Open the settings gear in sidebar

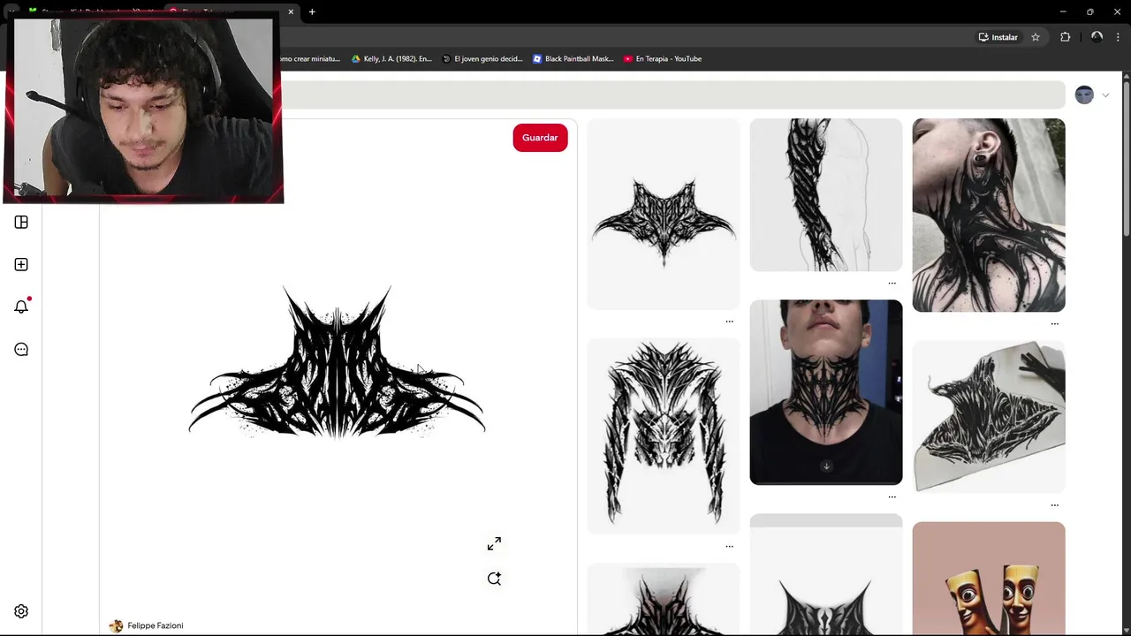[21, 611]
